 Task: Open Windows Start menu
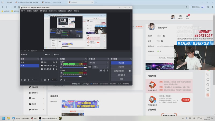pos(4,118)
